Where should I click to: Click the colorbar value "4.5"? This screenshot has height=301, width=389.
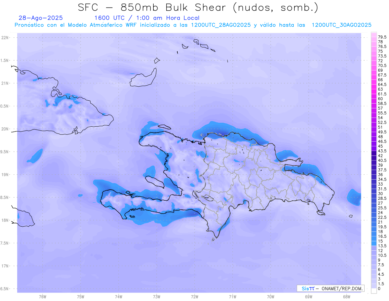(x=381, y=274)
